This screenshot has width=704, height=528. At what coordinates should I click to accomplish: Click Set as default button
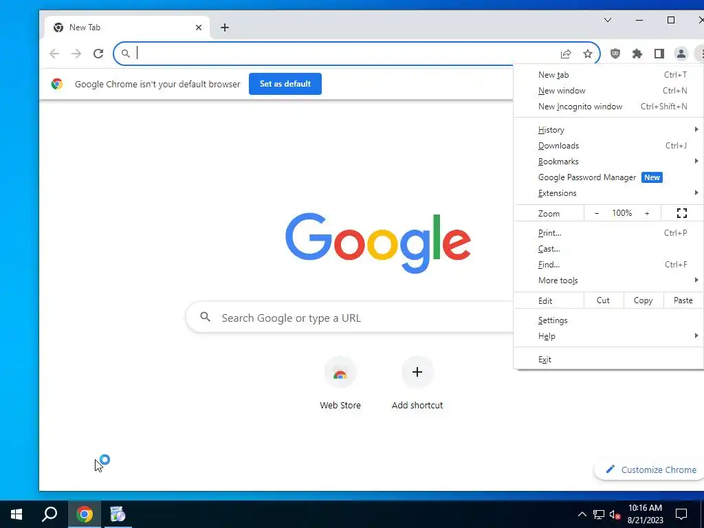pyautogui.click(x=285, y=84)
